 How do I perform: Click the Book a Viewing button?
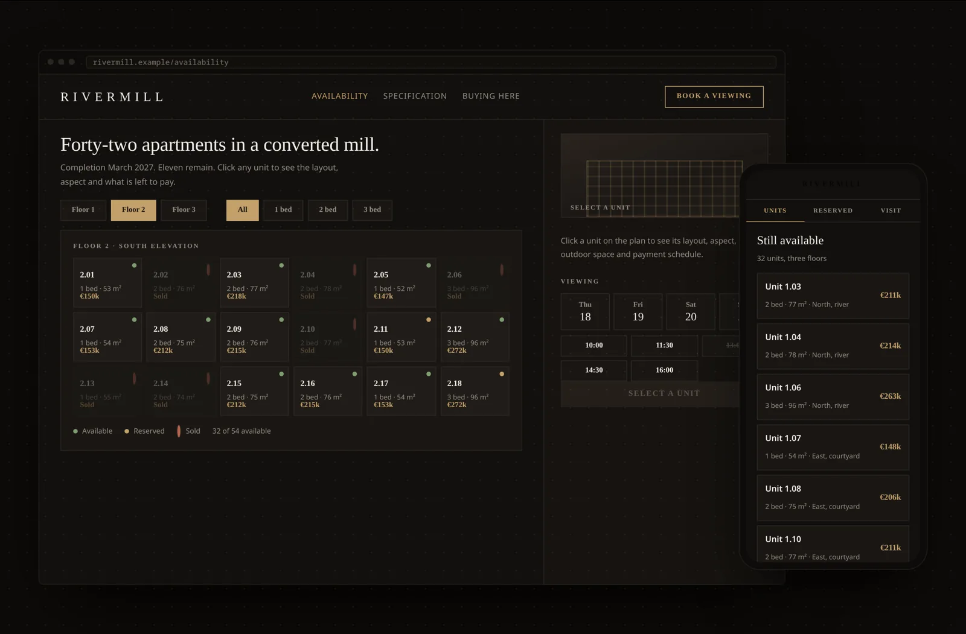[714, 97]
